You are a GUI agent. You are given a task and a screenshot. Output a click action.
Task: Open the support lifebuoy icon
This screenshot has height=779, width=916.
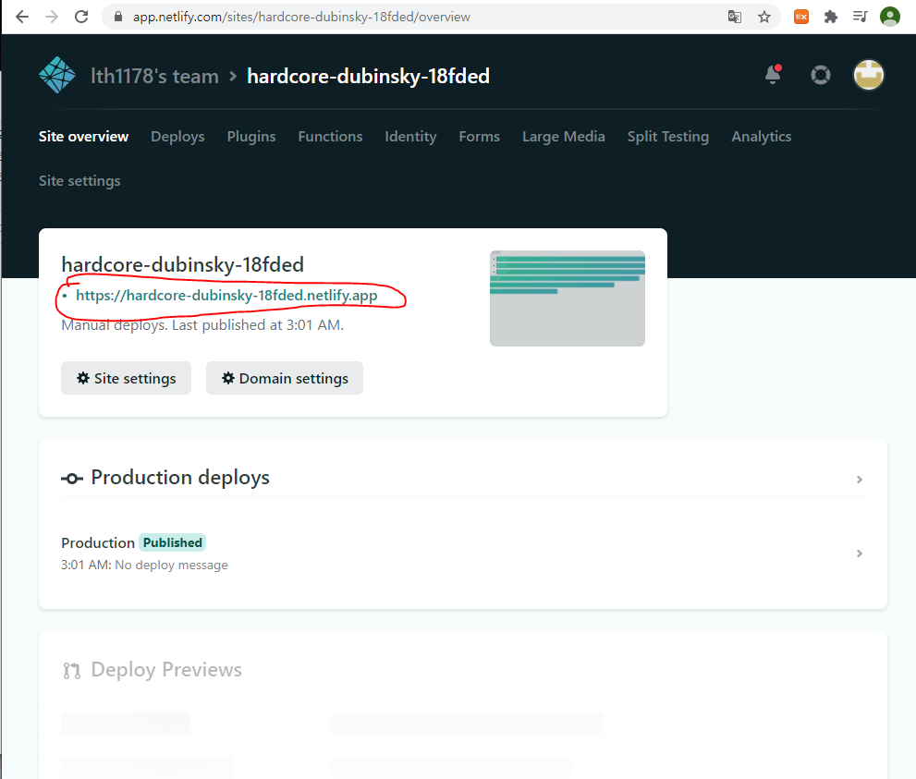821,75
